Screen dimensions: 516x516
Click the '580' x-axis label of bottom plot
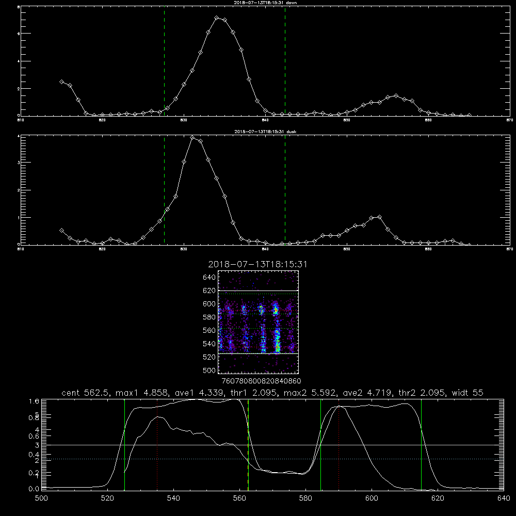pyautogui.click(x=305, y=498)
